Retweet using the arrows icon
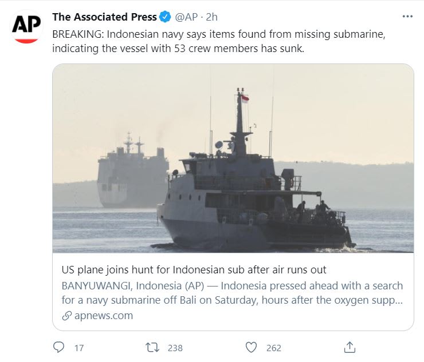 tap(152, 347)
